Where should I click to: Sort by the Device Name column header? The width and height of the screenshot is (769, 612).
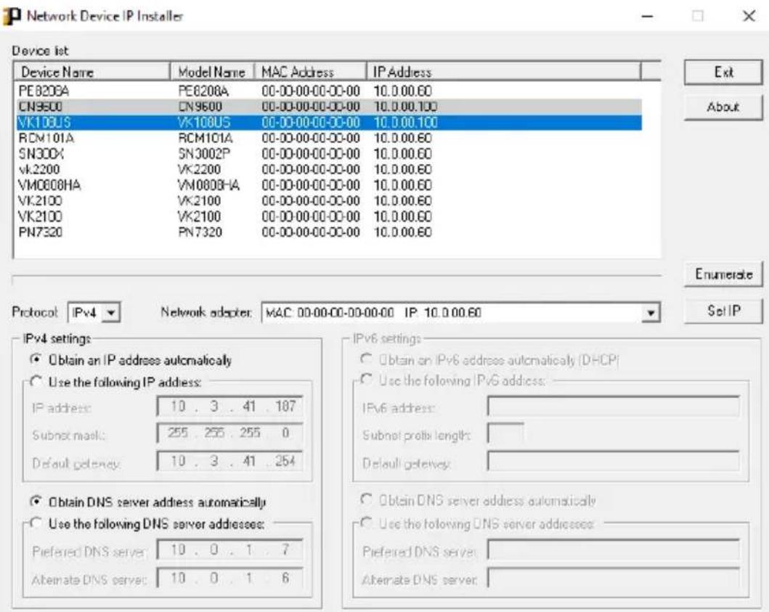click(x=92, y=72)
